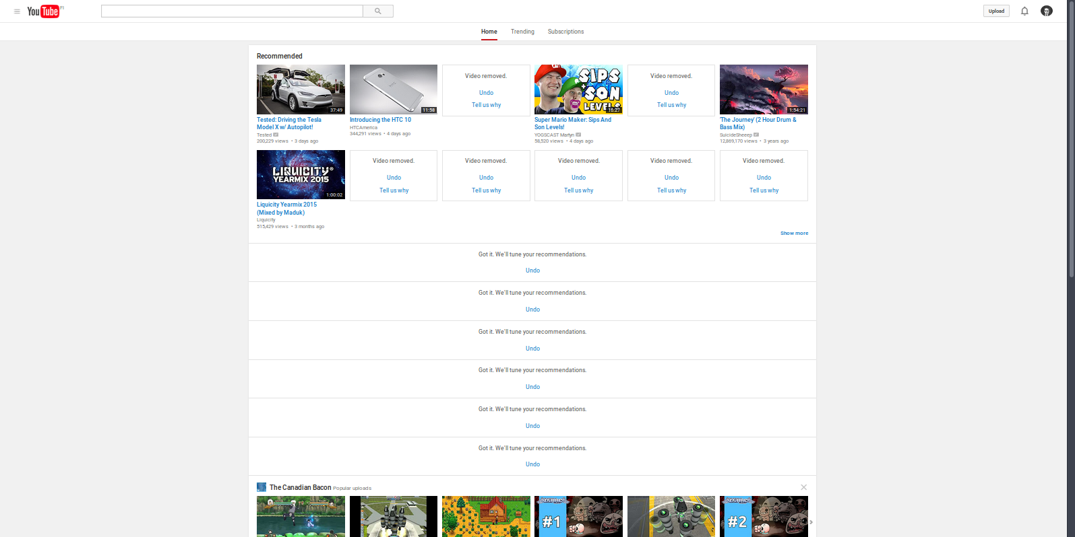The height and width of the screenshot is (537, 1075).
Task: Click Tell us why right of HTC 10 video
Action: [x=486, y=105]
